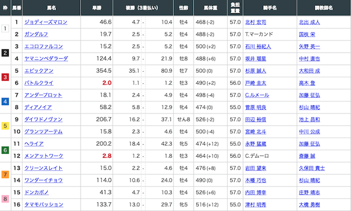Click jockey text C.デムーロ
Viewport: 351px width, 211px height.
257,156
